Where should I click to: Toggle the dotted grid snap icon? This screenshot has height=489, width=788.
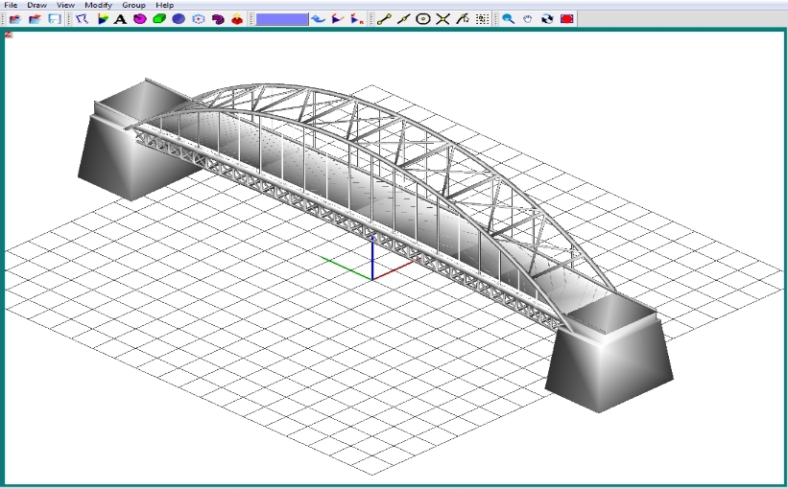coord(482,19)
